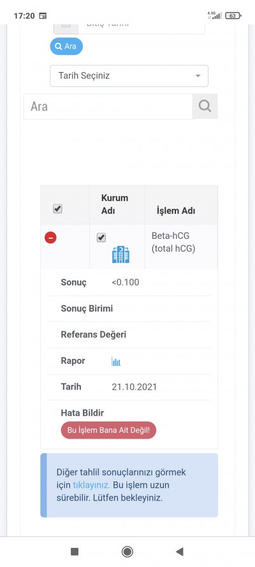255x567 pixels.
Task: Click the magnifier search icon button
Action: tap(205, 106)
